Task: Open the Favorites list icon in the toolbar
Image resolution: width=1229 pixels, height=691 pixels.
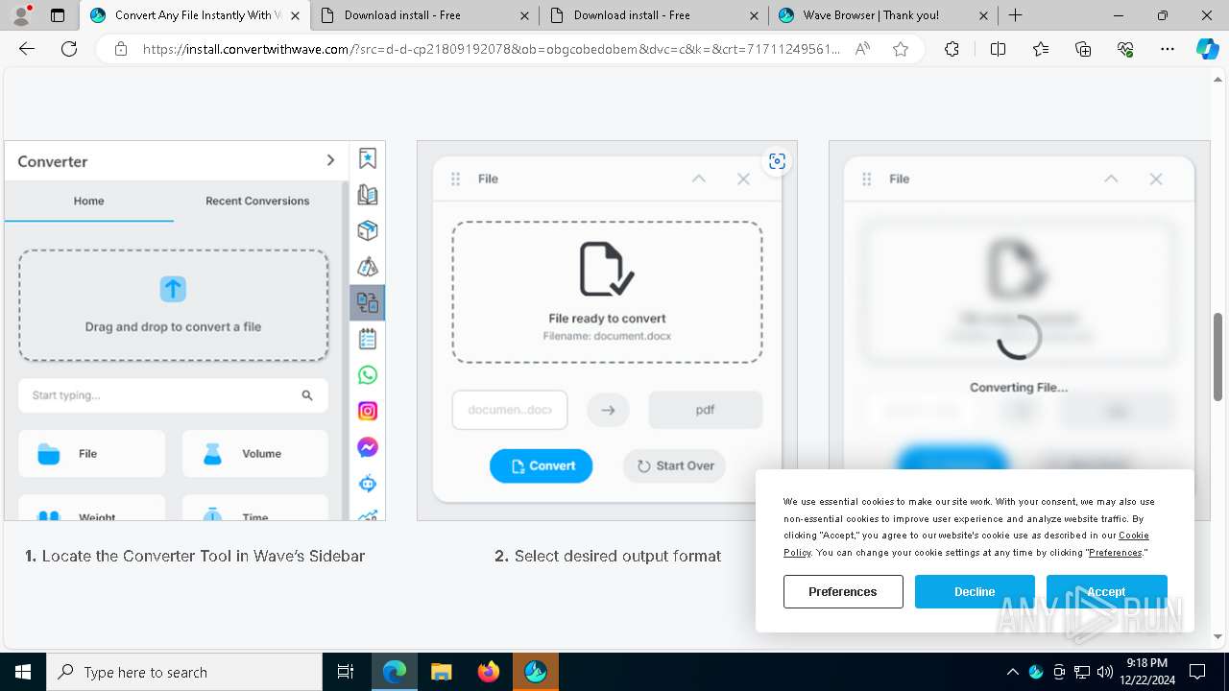Action: tap(1041, 49)
